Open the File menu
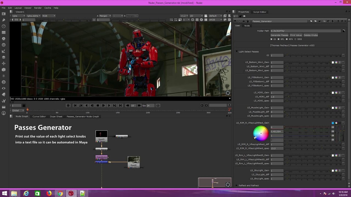351x197 pixels. tap(4, 8)
